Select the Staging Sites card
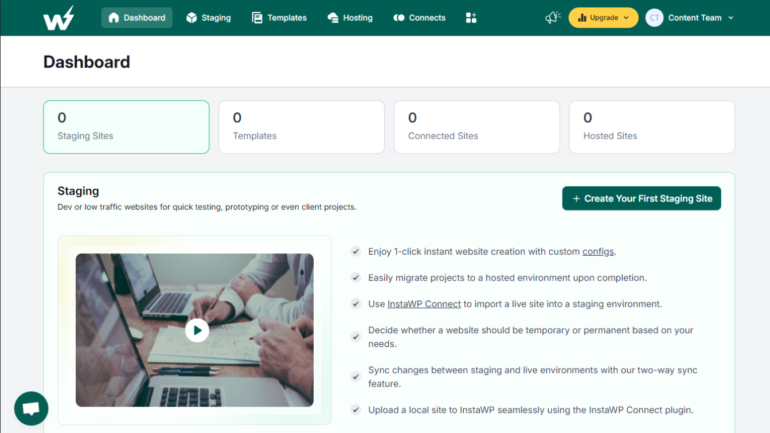This screenshot has width=770, height=433. point(126,127)
